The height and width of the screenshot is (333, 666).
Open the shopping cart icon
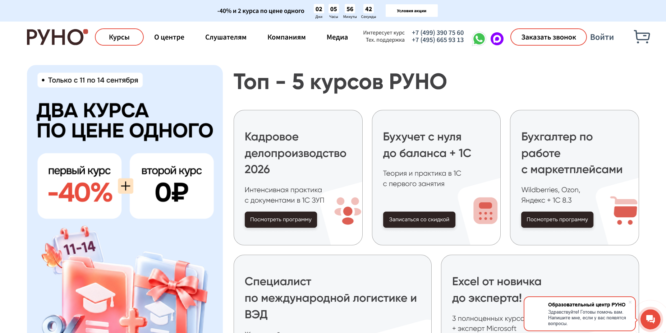tap(642, 37)
